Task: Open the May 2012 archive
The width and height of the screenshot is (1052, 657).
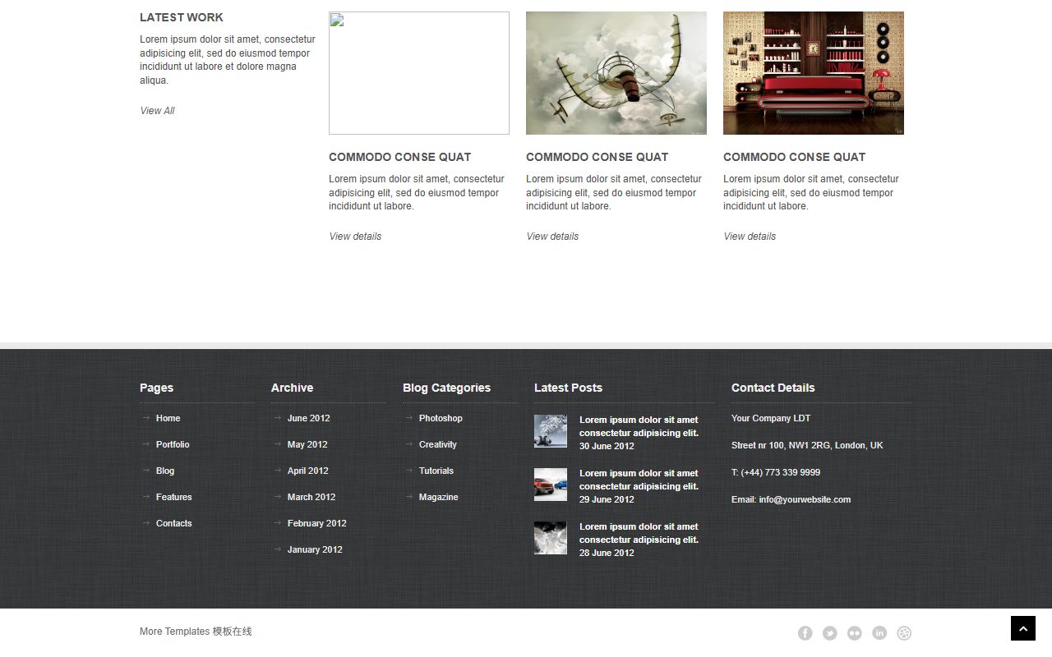Action: [x=307, y=444]
